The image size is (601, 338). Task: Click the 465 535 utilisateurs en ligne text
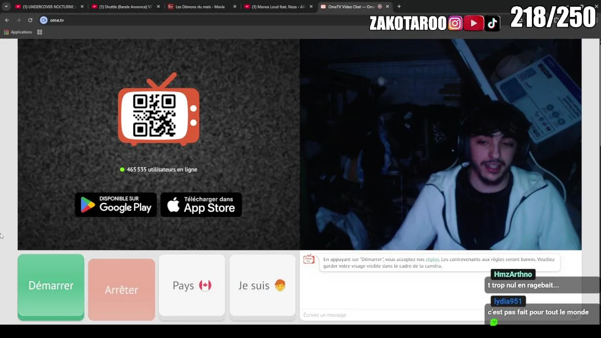pos(162,169)
